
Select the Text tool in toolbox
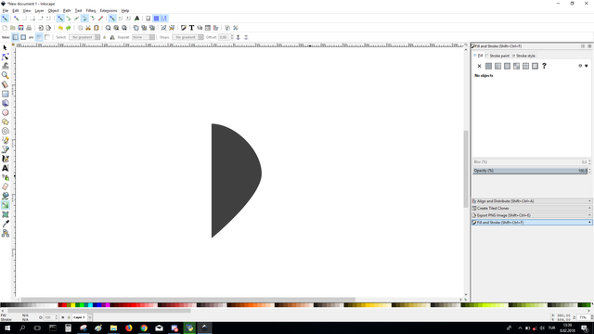5,168
